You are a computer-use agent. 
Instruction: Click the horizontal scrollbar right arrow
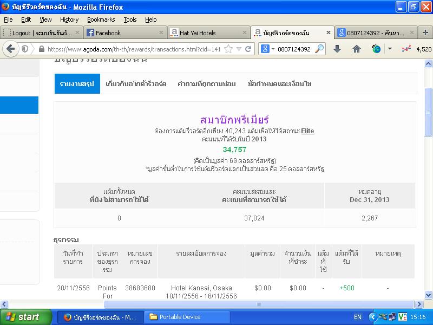point(419,304)
